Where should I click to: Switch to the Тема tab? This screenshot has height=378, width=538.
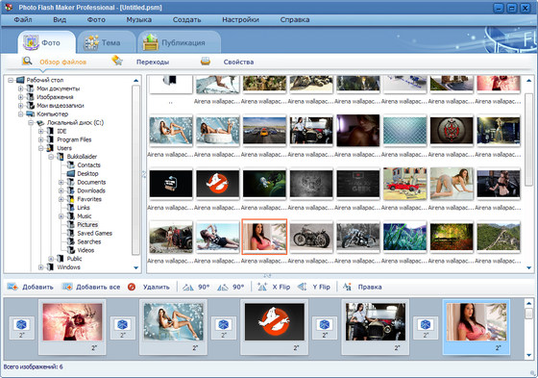point(107,42)
